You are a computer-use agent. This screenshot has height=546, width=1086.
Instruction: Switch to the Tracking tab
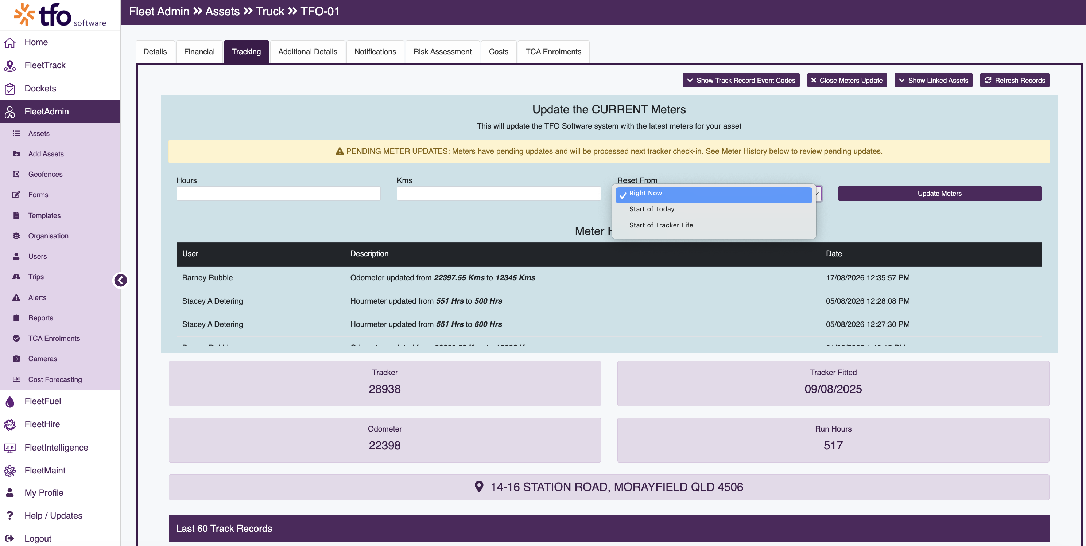point(246,52)
